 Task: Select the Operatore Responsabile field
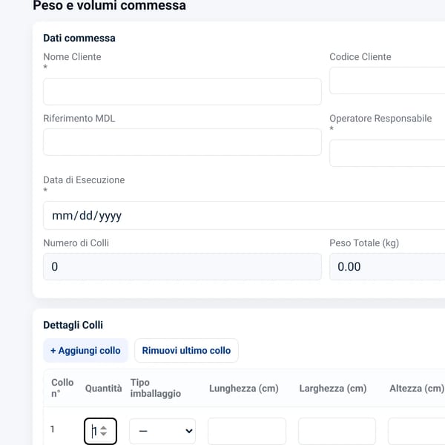pos(387,154)
